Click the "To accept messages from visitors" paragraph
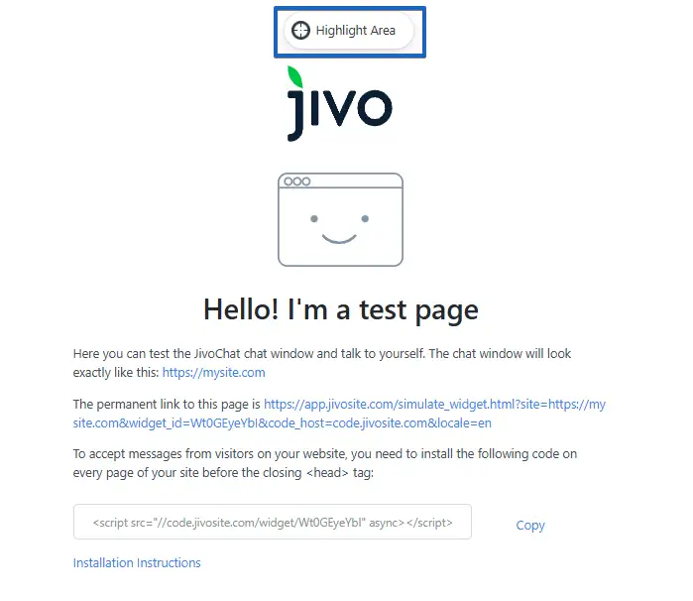Image resolution: width=693 pixels, height=601 pixels. [325, 463]
